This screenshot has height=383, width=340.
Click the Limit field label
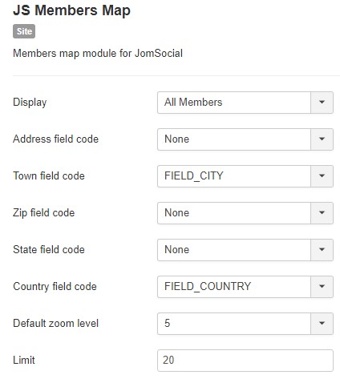click(x=24, y=361)
